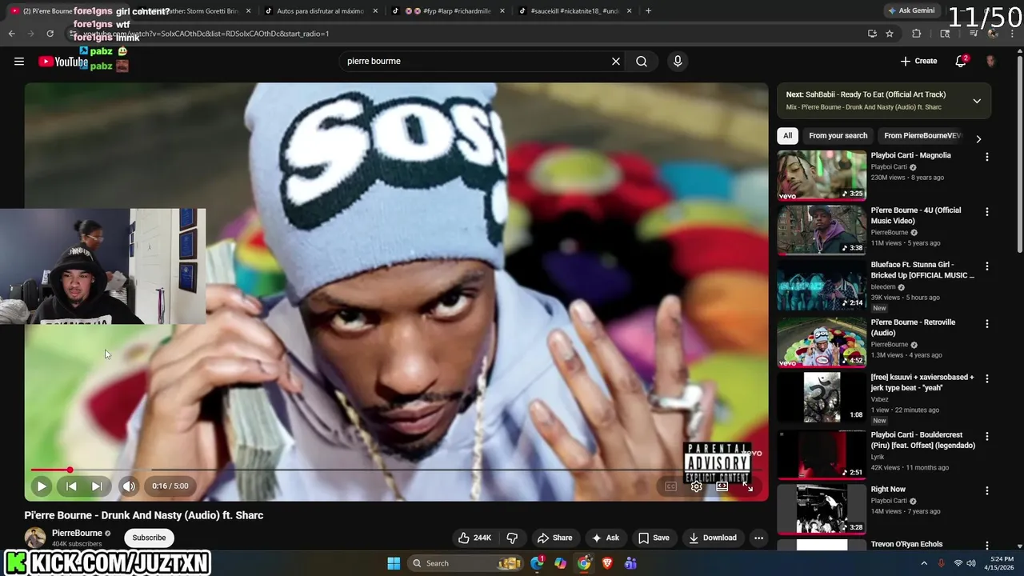Click the Windows taskbar Search box
Screen dimensions: 1024x576
466,563
